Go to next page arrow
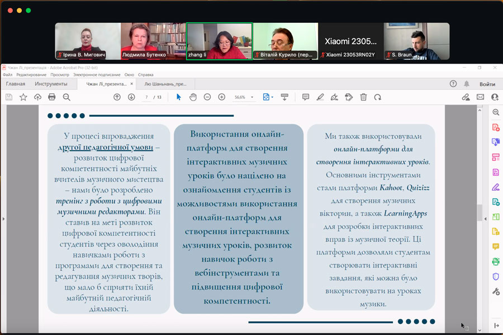503x335 pixels. 131,97
